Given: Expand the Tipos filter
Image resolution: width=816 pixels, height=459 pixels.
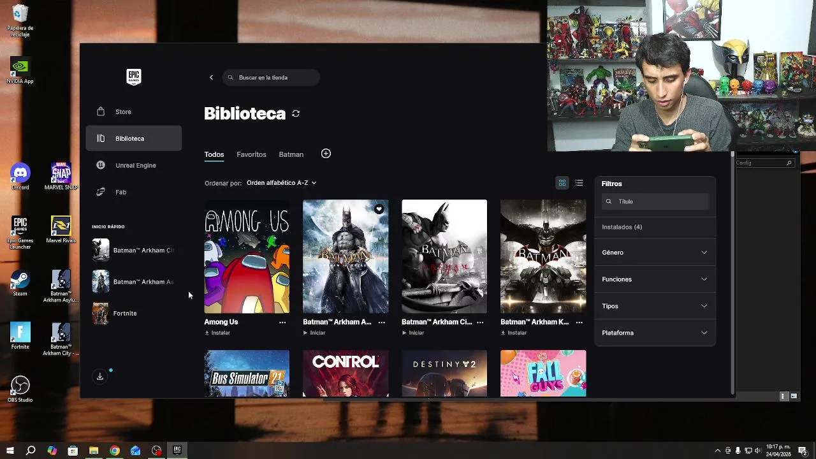Looking at the screenshot, I should coord(655,306).
